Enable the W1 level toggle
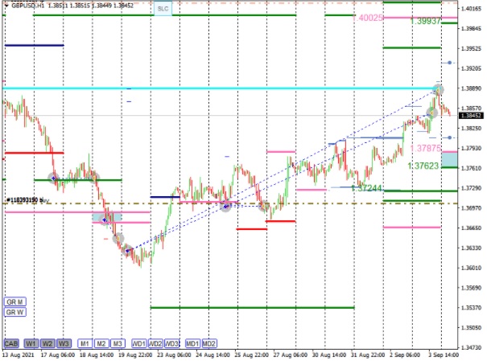The image size is (487, 361). pos(31,343)
